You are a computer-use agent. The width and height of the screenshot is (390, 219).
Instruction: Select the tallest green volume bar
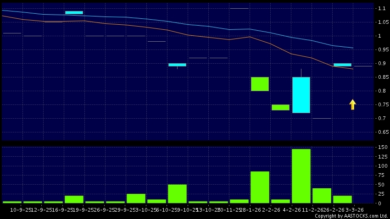point(301,176)
